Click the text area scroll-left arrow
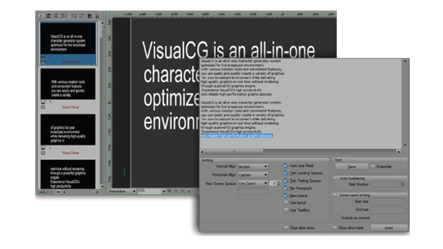The image size is (443, 249). [202, 152]
